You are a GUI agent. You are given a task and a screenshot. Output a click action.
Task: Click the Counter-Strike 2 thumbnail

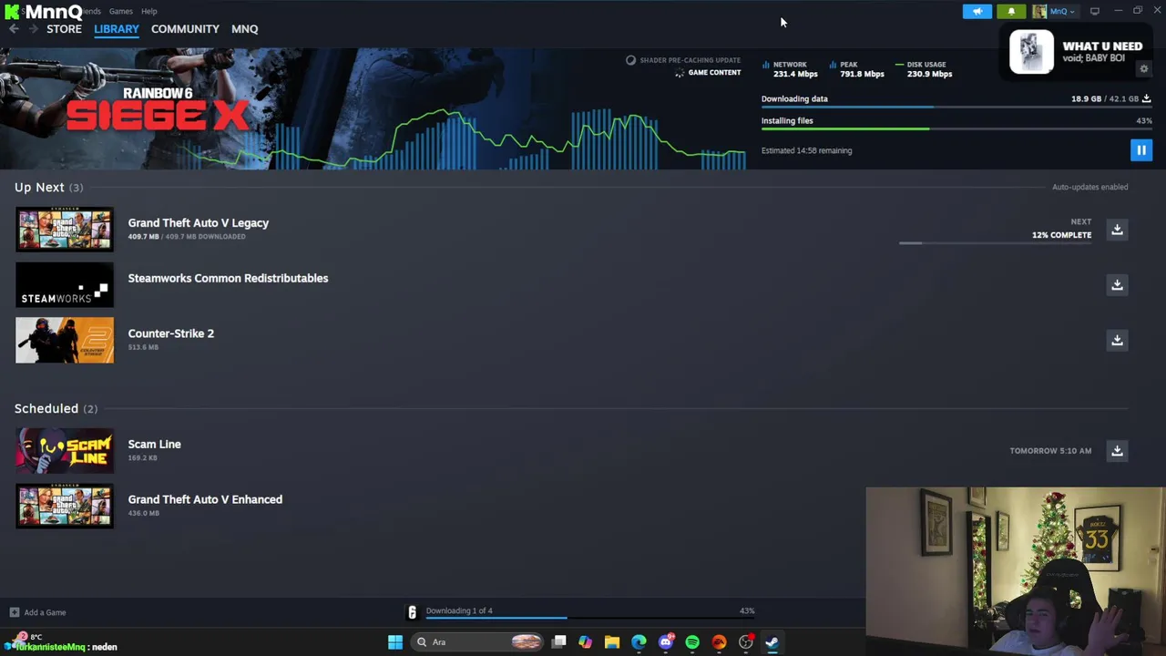[65, 341]
